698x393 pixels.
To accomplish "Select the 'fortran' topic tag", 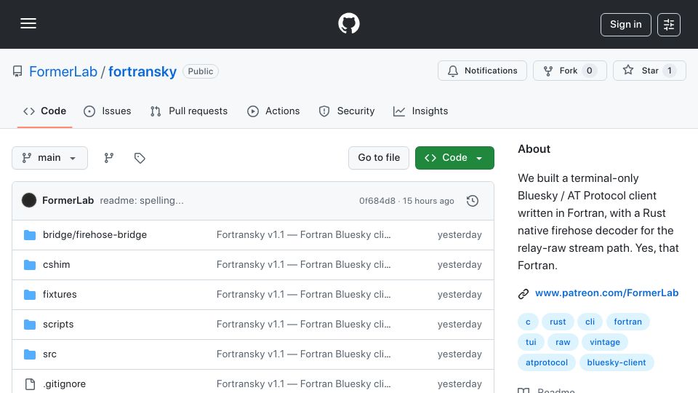I will [627, 322].
